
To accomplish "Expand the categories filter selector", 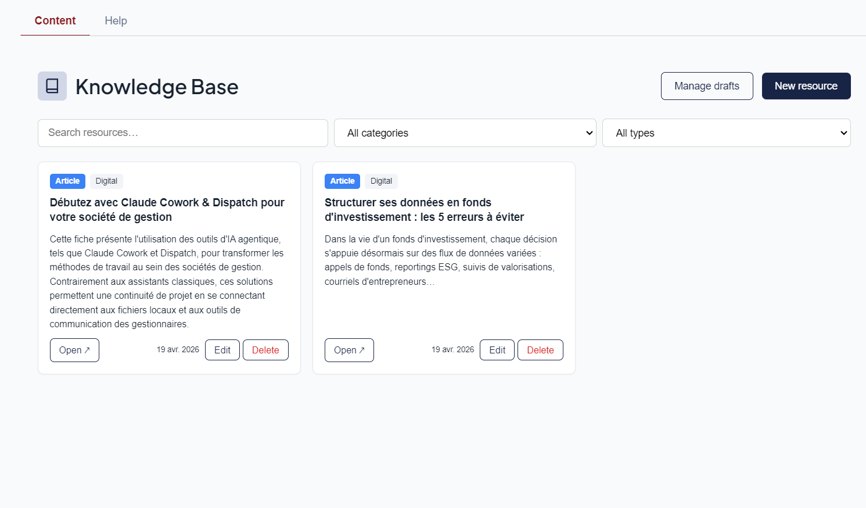I will (465, 133).
